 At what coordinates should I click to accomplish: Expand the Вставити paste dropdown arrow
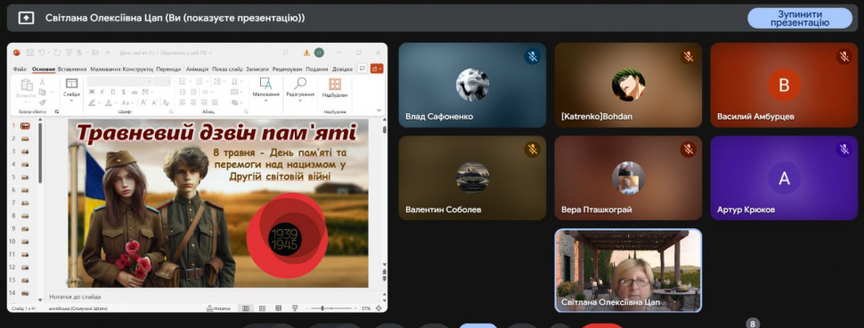pos(25,102)
